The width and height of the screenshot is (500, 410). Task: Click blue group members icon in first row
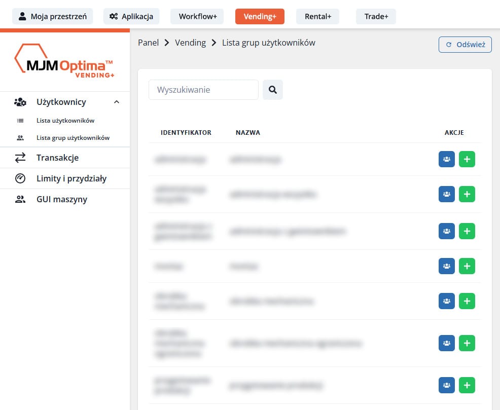point(447,159)
